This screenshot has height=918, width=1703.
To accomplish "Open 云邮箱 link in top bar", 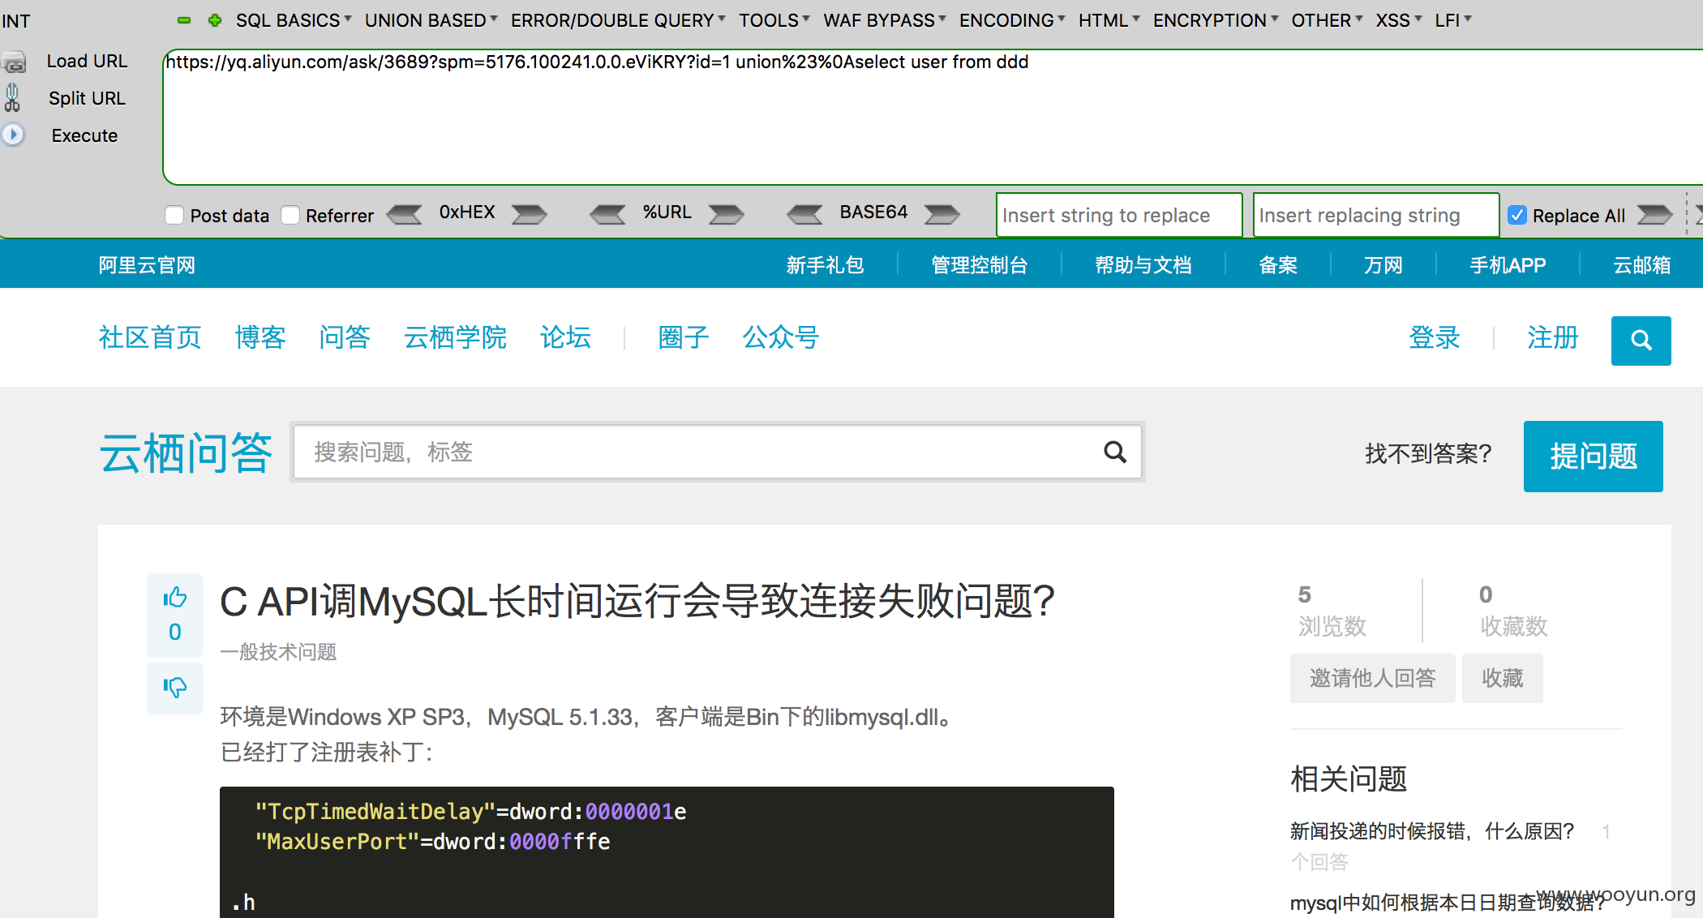I will tap(1641, 265).
